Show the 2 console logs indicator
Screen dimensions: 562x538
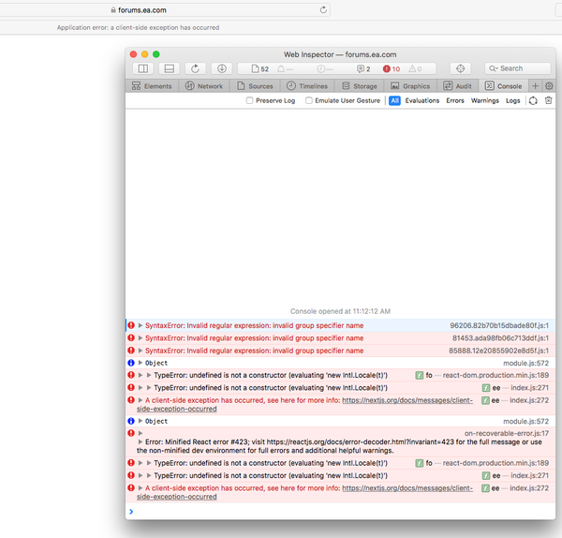pyautogui.click(x=363, y=68)
